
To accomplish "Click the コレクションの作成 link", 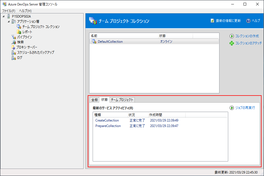I will click(x=247, y=36).
